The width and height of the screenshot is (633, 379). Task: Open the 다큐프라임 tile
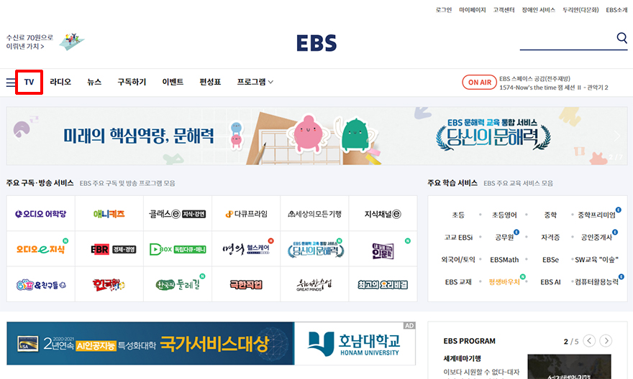pos(246,214)
